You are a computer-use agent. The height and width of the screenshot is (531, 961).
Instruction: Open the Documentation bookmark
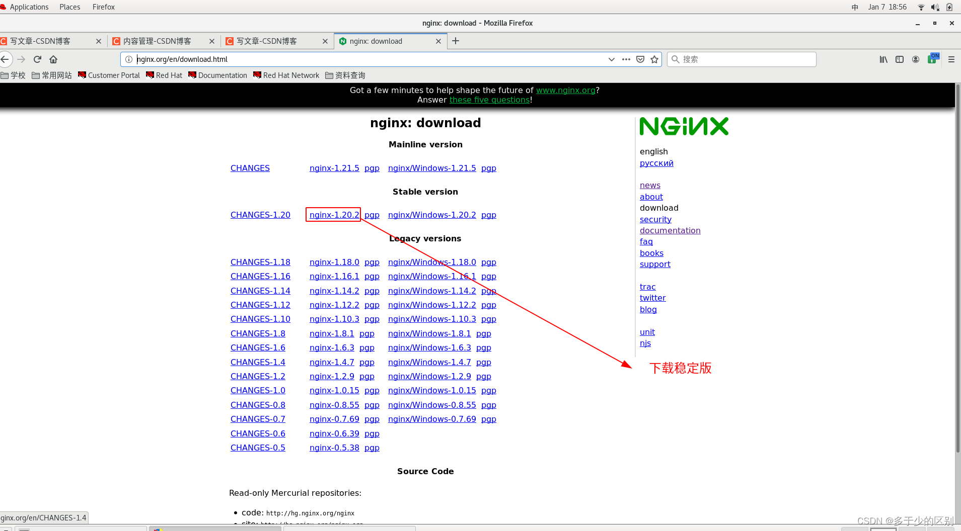[217, 75]
